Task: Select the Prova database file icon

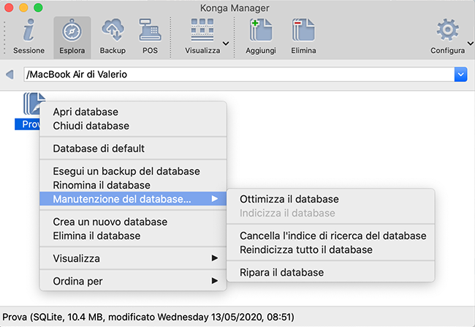Action: [x=34, y=103]
